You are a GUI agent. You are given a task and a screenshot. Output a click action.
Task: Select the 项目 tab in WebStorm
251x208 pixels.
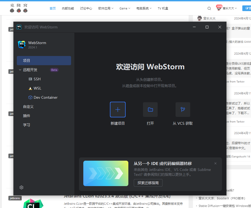pos(44,61)
